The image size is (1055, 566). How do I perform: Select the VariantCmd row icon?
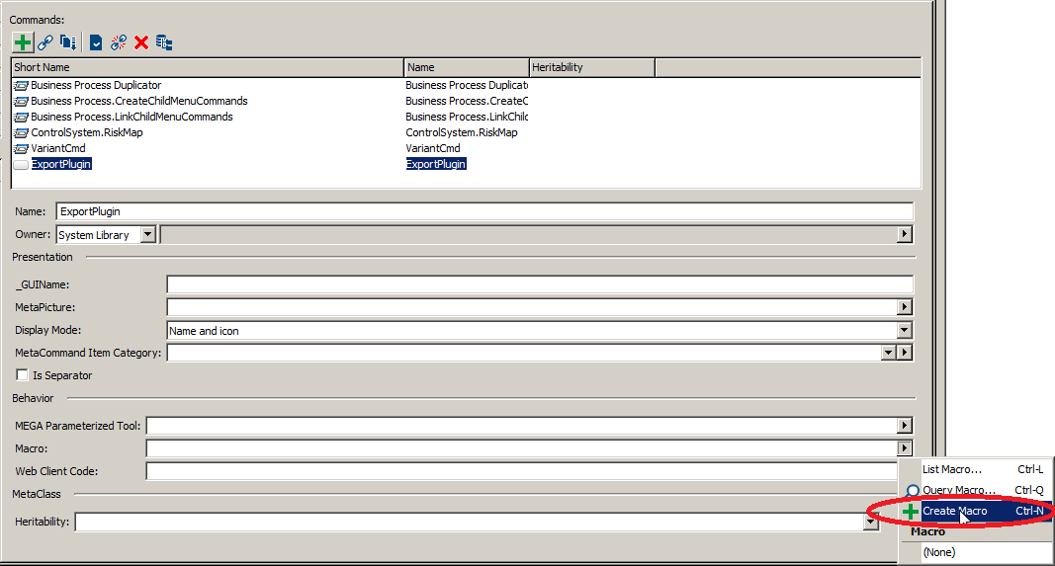click(x=21, y=148)
